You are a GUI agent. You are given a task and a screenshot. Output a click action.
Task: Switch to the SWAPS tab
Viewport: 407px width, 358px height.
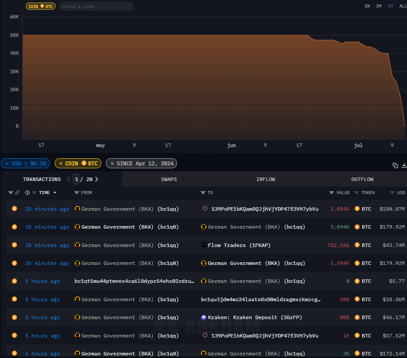pyautogui.click(x=169, y=179)
